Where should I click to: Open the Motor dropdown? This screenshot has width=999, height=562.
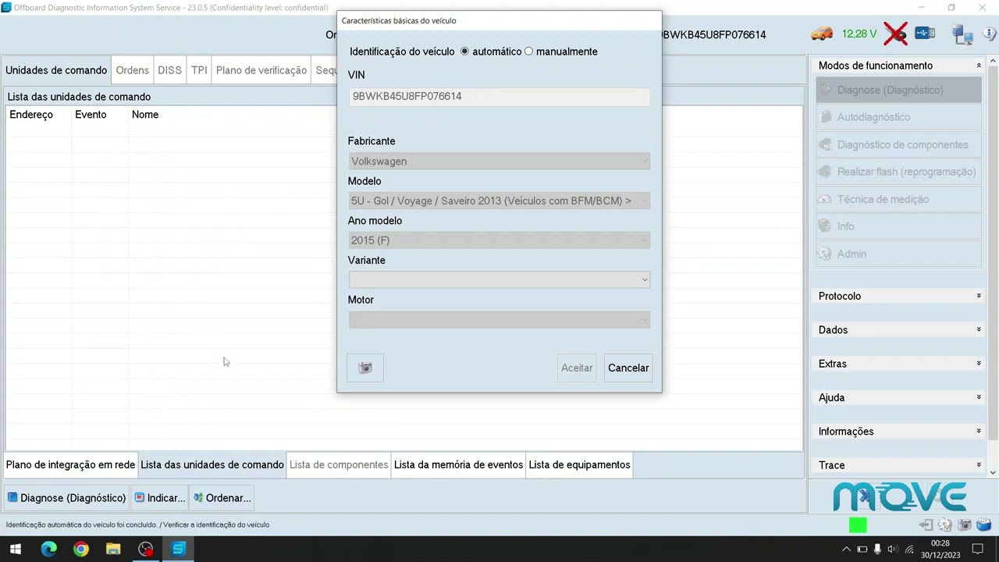(499, 319)
